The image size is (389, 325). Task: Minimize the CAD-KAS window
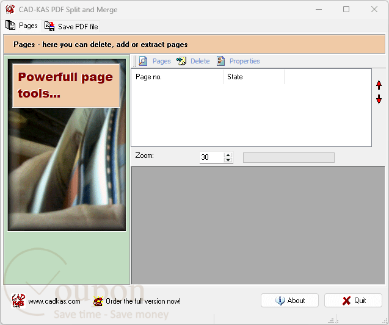click(x=319, y=9)
